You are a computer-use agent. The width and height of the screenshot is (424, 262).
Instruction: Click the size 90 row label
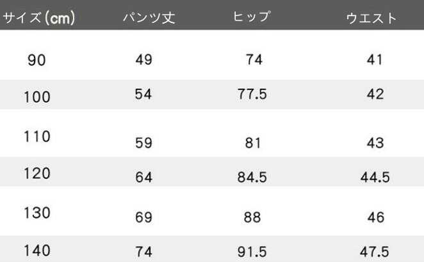click(x=37, y=60)
